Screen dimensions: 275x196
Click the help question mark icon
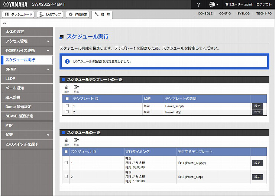198,4
